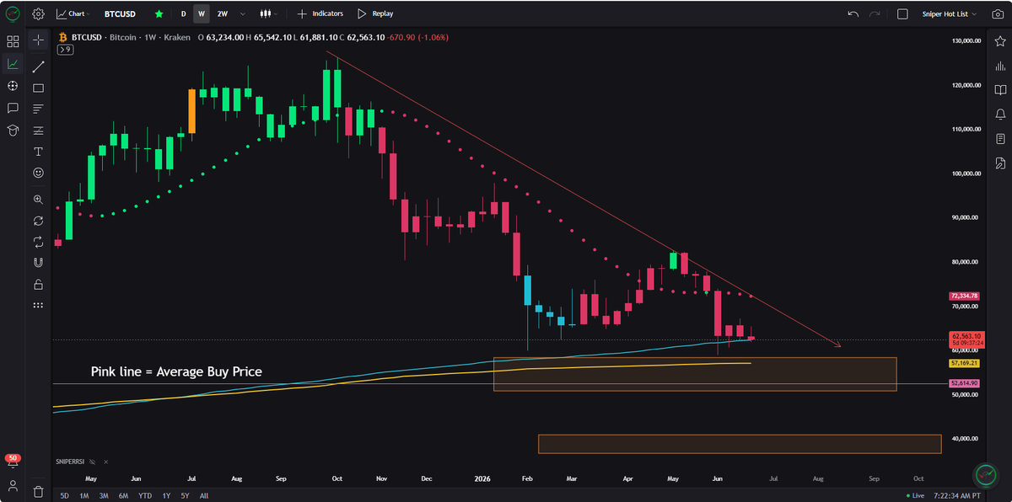The image size is (1012, 502).
Task: Select the All date range
Action: pos(204,495)
